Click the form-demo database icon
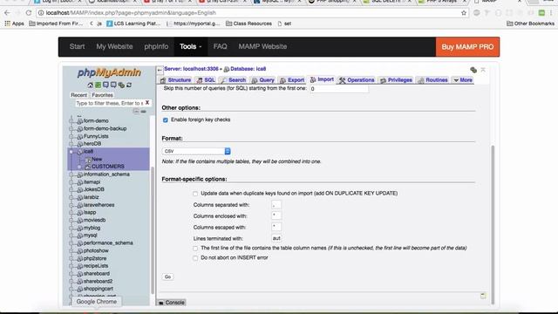The image size is (558, 314). (79, 121)
